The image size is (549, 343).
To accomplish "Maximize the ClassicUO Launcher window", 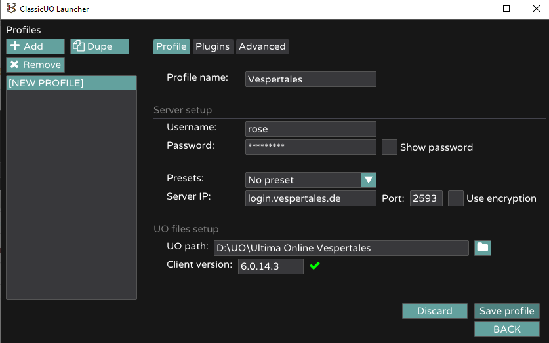I will 506,9.
